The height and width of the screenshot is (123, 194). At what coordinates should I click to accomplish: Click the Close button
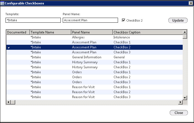click(x=179, y=113)
